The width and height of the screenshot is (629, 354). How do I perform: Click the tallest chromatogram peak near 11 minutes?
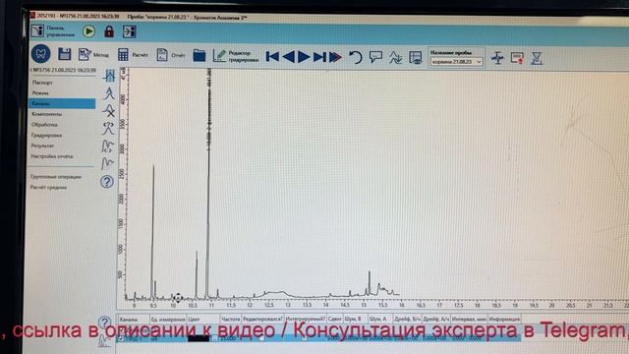(208, 183)
